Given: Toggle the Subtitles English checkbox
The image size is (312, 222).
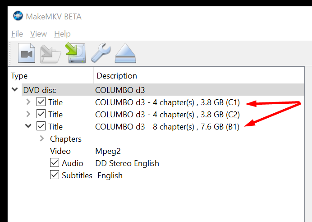Looking at the screenshot, I should click(x=55, y=175).
